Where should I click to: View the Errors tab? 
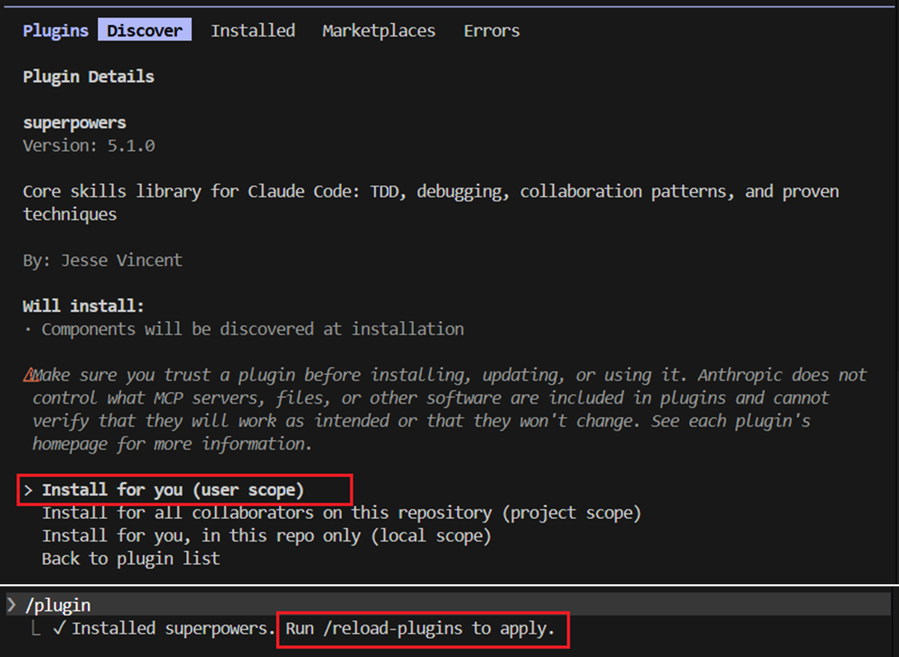[492, 31]
